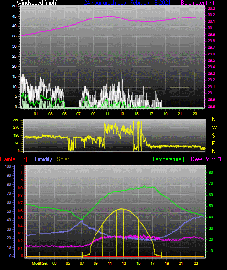The width and height of the screenshot is (227, 270).
Task: Click the "Dew Point (°F)" legend label
Action: [x=208, y=159]
